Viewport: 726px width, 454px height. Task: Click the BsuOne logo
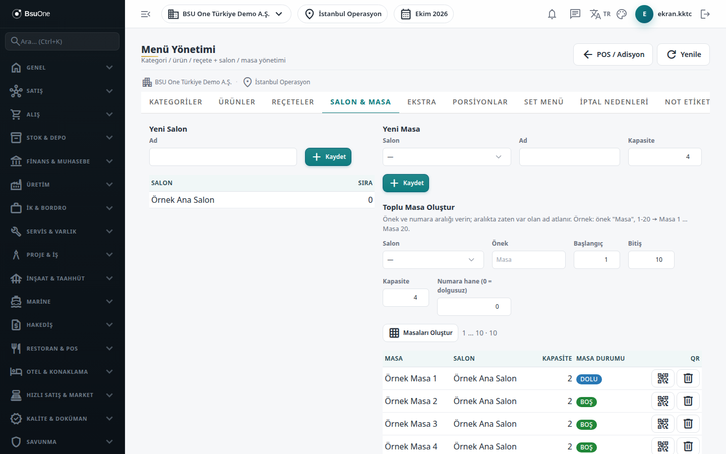(31, 14)
